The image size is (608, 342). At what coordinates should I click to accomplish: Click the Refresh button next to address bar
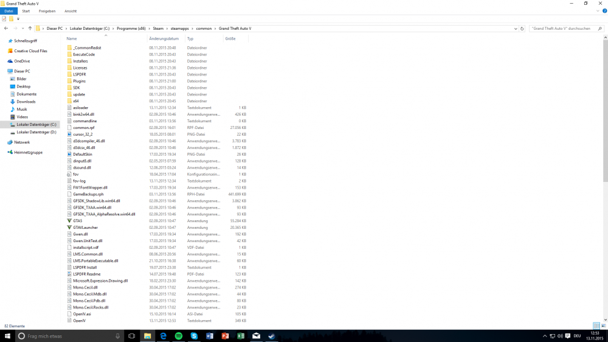click(x=522, y=29)
